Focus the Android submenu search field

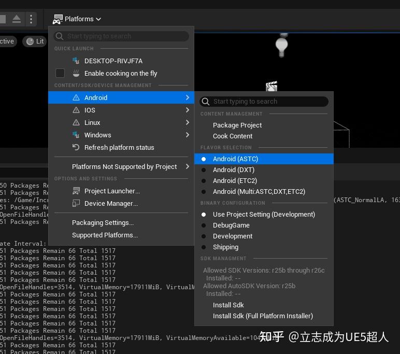coord(264,102)
